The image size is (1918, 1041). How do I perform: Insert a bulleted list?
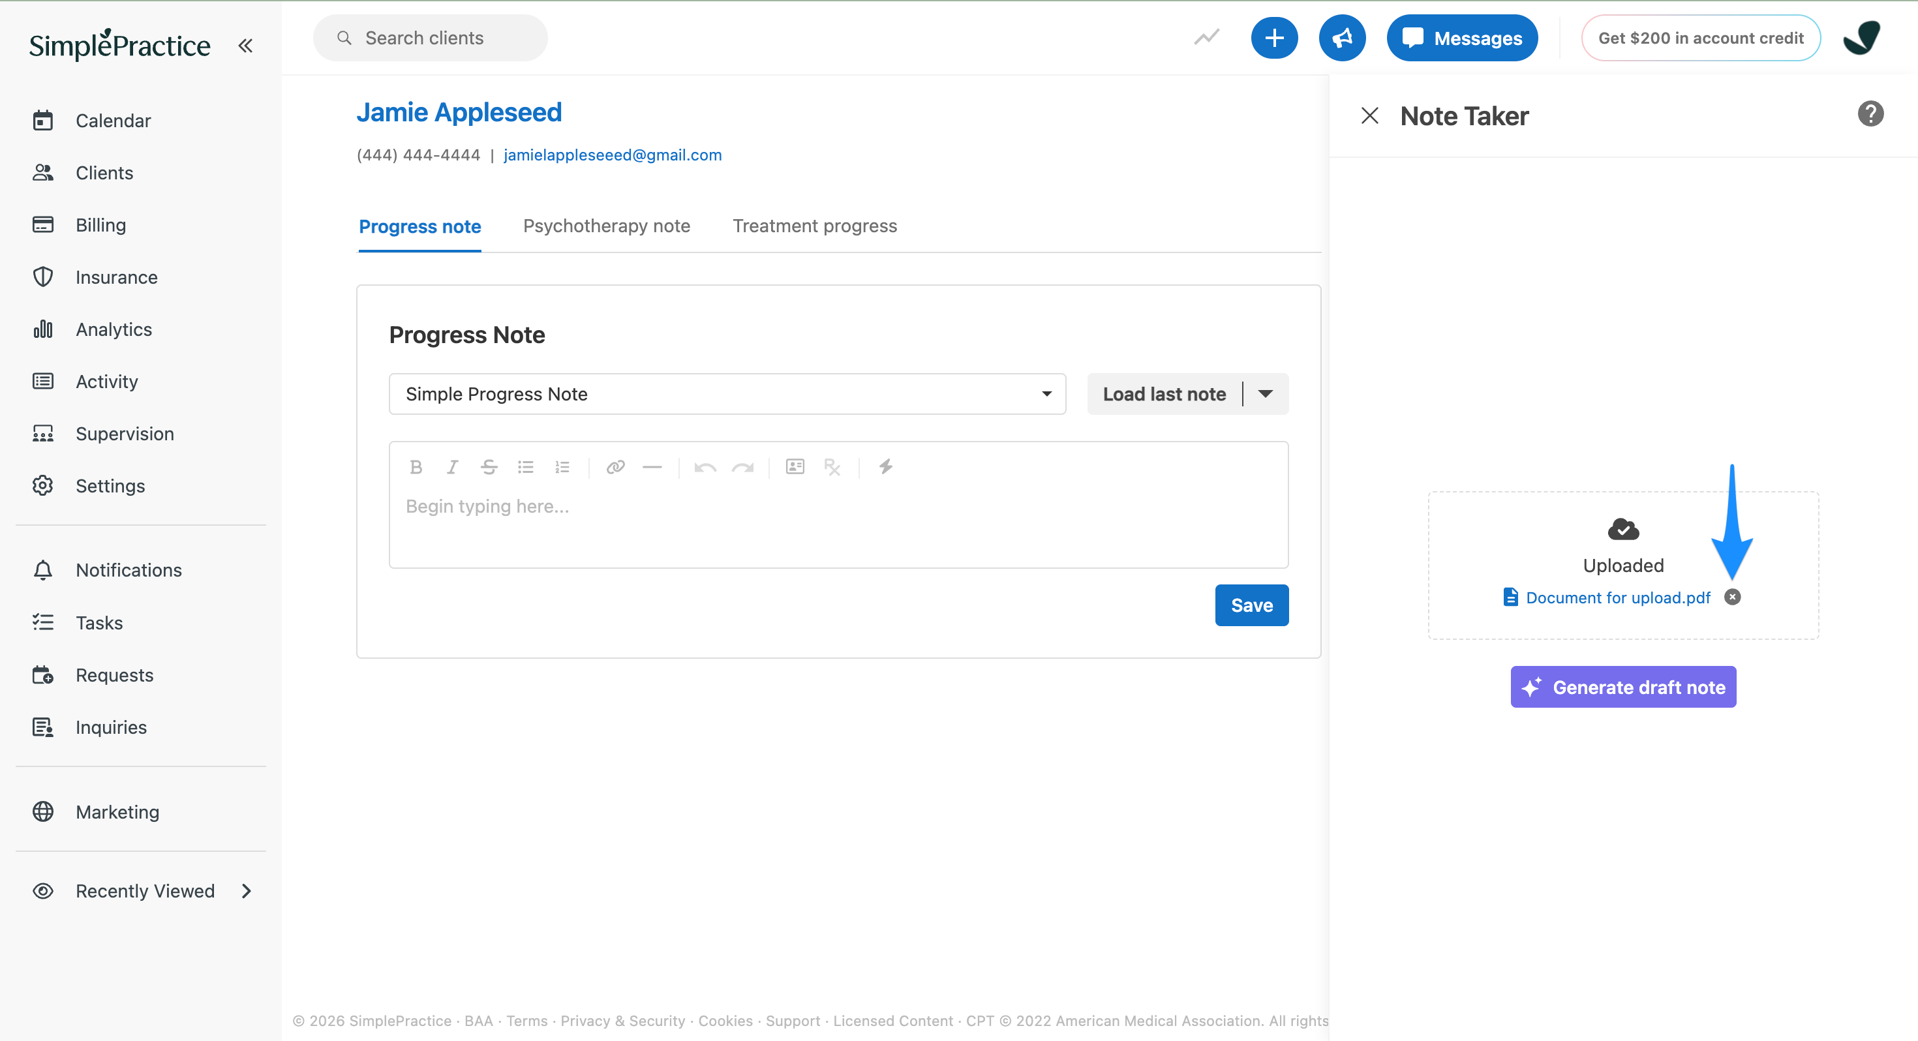[x=526, y=467]
